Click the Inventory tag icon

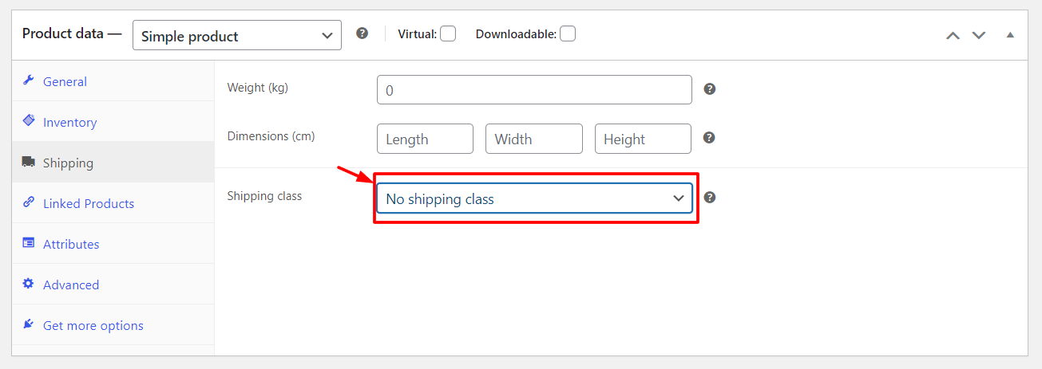[x=29, y=121]
